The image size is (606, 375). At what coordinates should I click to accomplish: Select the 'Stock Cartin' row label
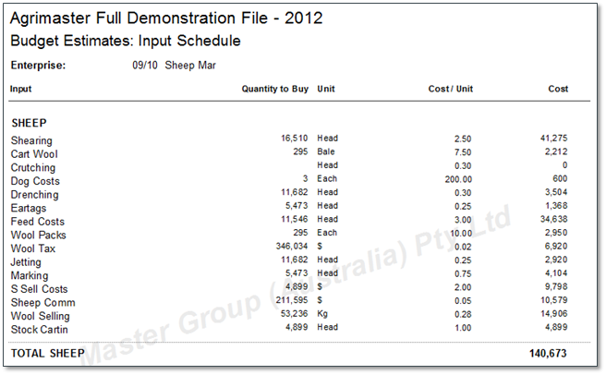coord(39,330)
